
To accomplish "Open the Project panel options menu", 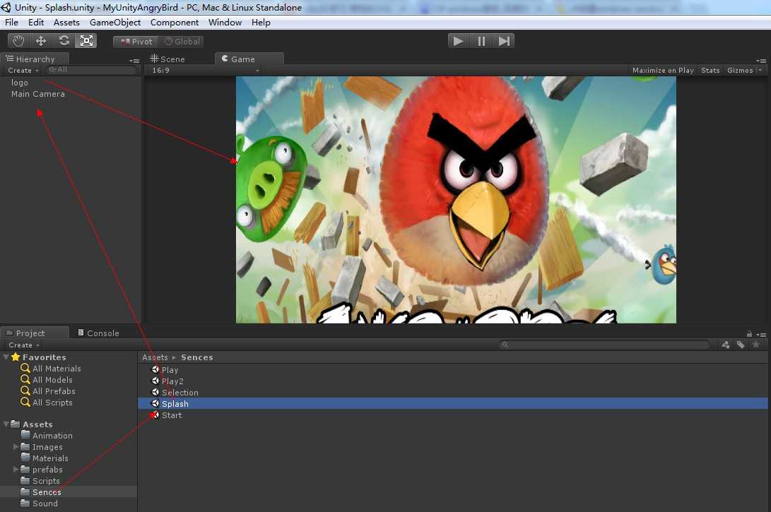I will 761,335.
